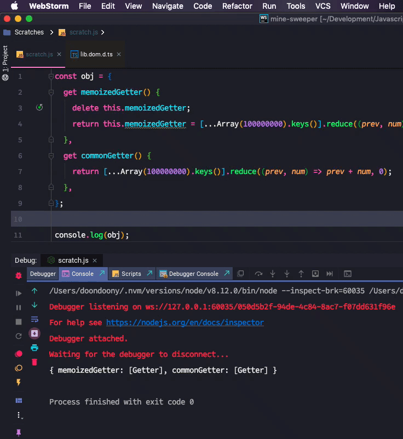Open the Run menu
Screen dimensions: 403x439
pyautogui.click(x=269, y=6)
